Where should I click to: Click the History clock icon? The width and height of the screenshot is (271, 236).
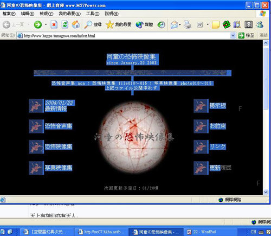(161, 24)
